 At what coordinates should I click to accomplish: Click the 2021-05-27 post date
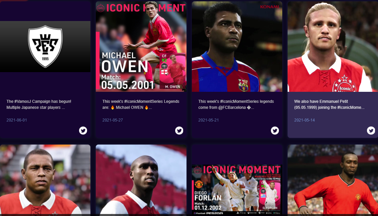pyautogui.click(x=112, y=120)
